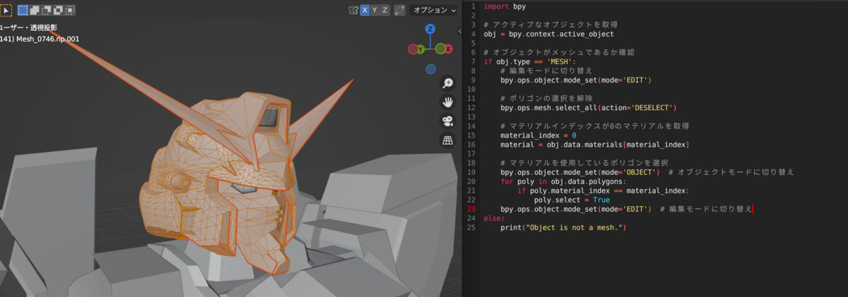Click the 'obj = bpy.context.active_object' line
The height and width of the screenshot is (297, 848).
pyautogui.click(x=549, y=34)
